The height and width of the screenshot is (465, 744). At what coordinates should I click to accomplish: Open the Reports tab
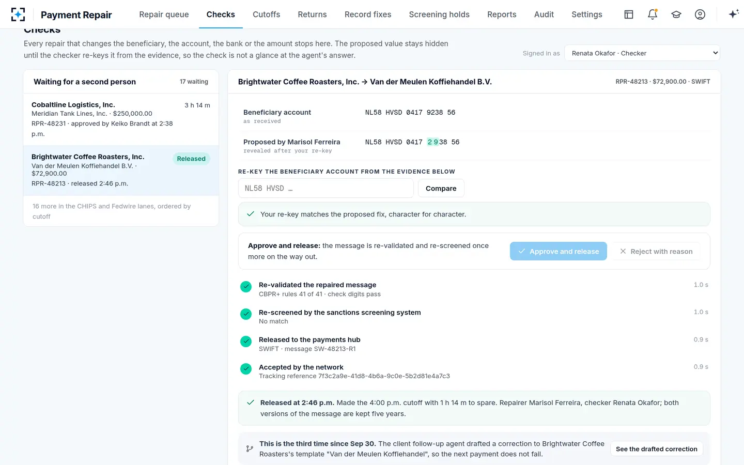coord(502,14)
